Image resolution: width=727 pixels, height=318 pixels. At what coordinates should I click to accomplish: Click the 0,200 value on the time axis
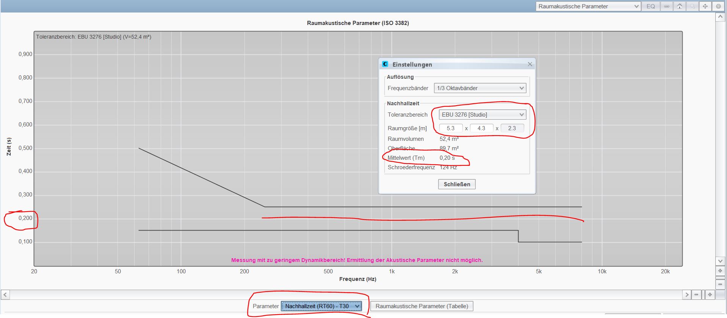[x=25, y=218]
